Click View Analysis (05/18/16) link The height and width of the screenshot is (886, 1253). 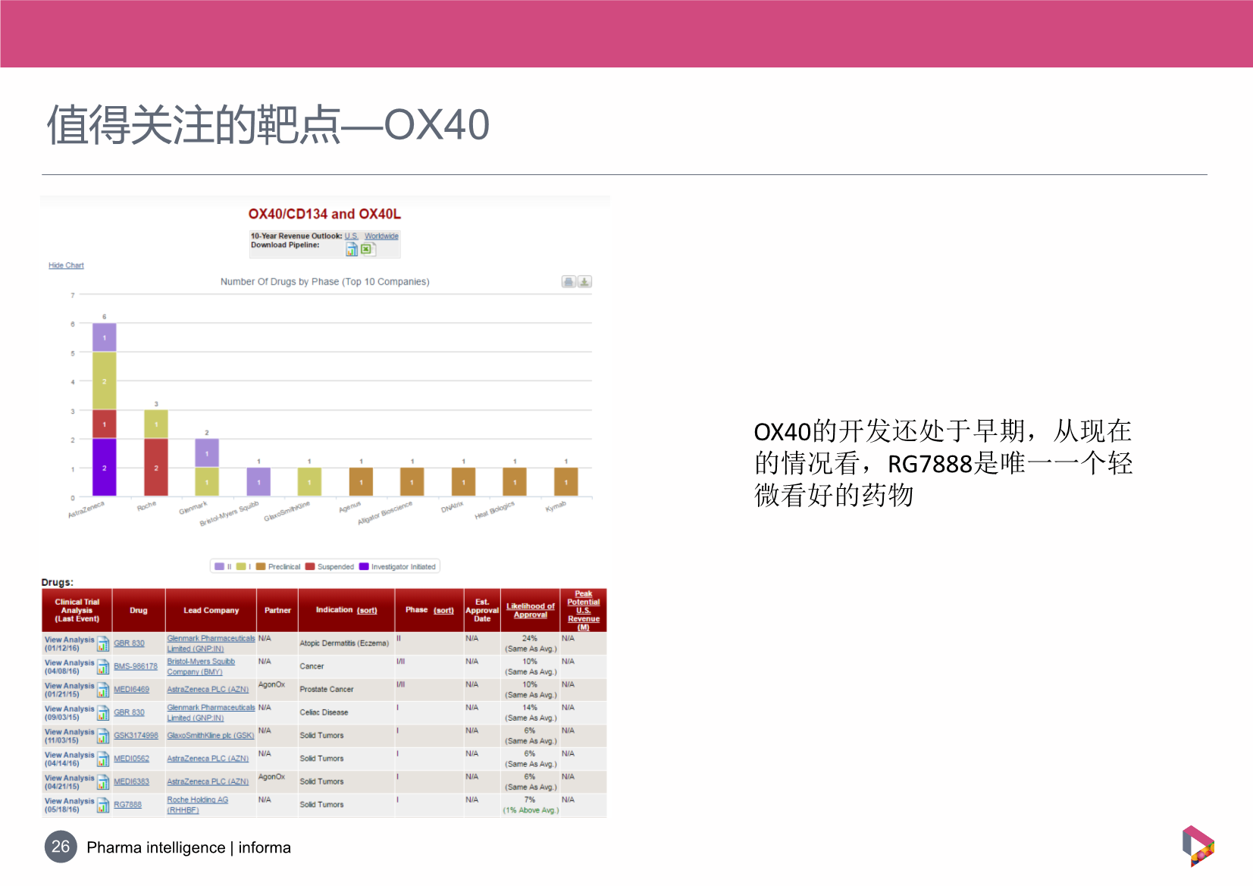(70, 806)
